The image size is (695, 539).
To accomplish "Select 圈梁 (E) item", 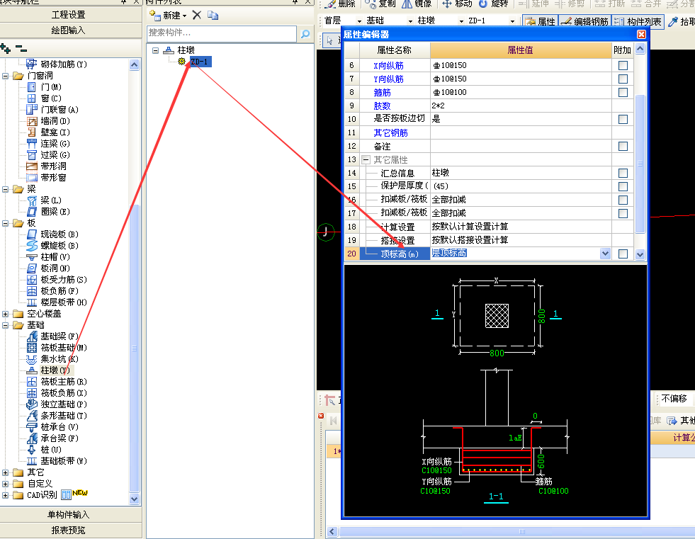I will [49, 212].
